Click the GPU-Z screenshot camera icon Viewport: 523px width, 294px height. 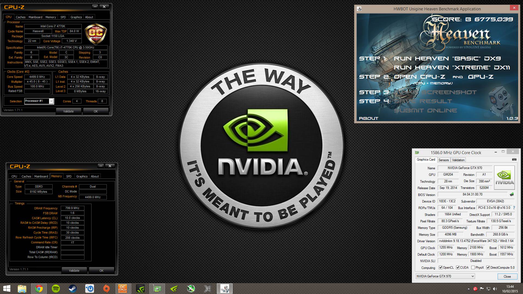coord(514,160)
